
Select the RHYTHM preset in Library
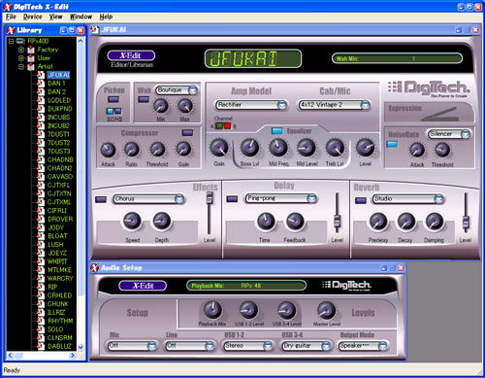[60, 321]
